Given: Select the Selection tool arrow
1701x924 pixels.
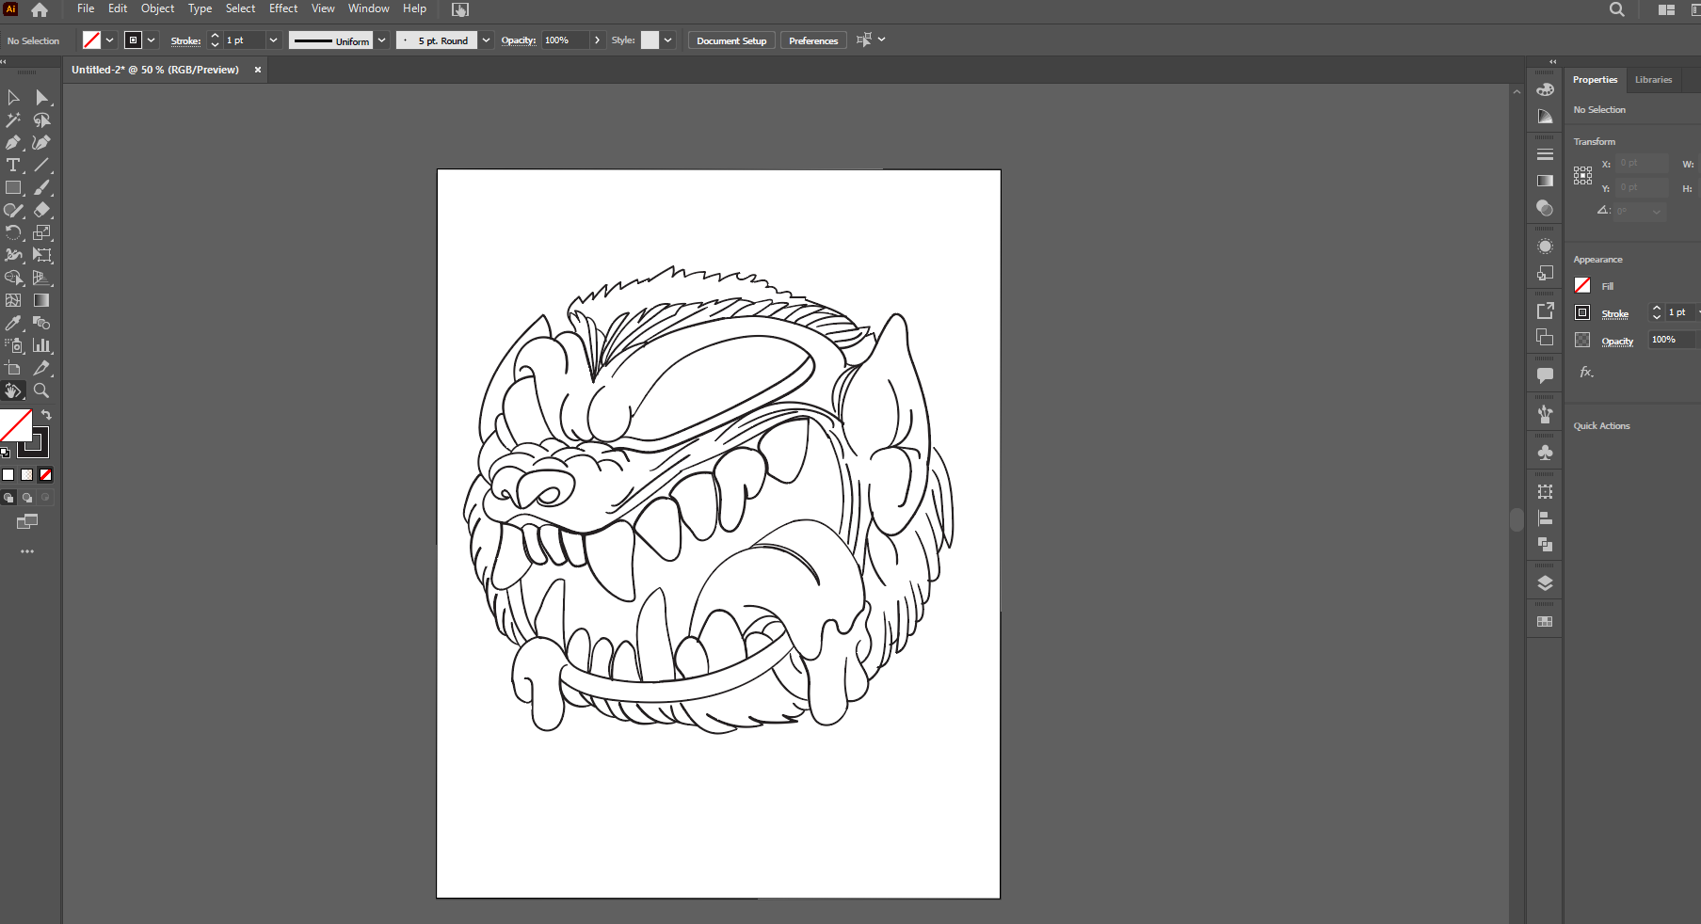Looking at the screenshot, I should 13,98.
